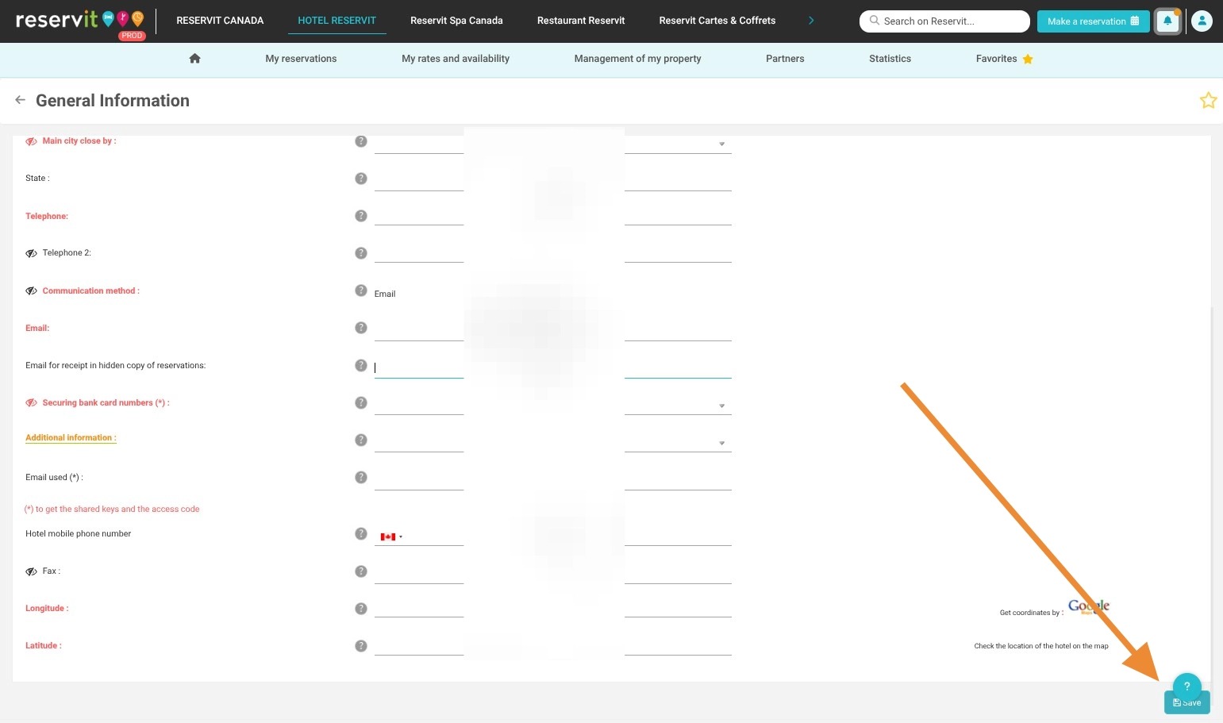Toggle visibility eye for Fax
The width and height of the screenshot is (1223, 723).
[x=31, y=571]
